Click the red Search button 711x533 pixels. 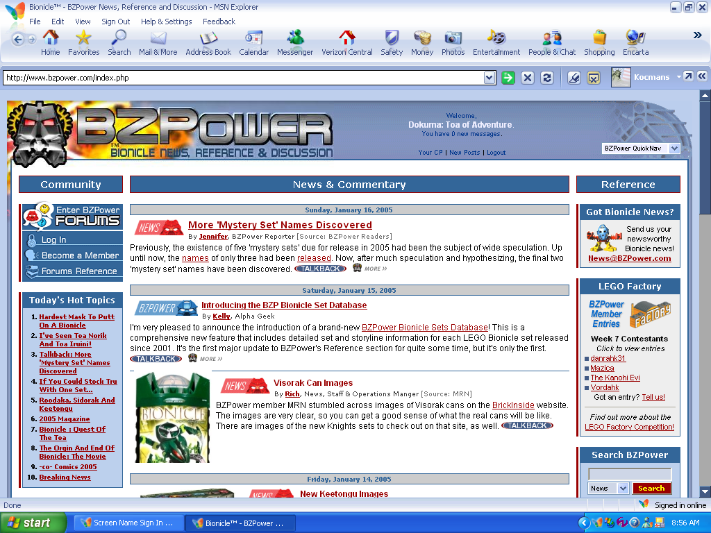(651, 488)
